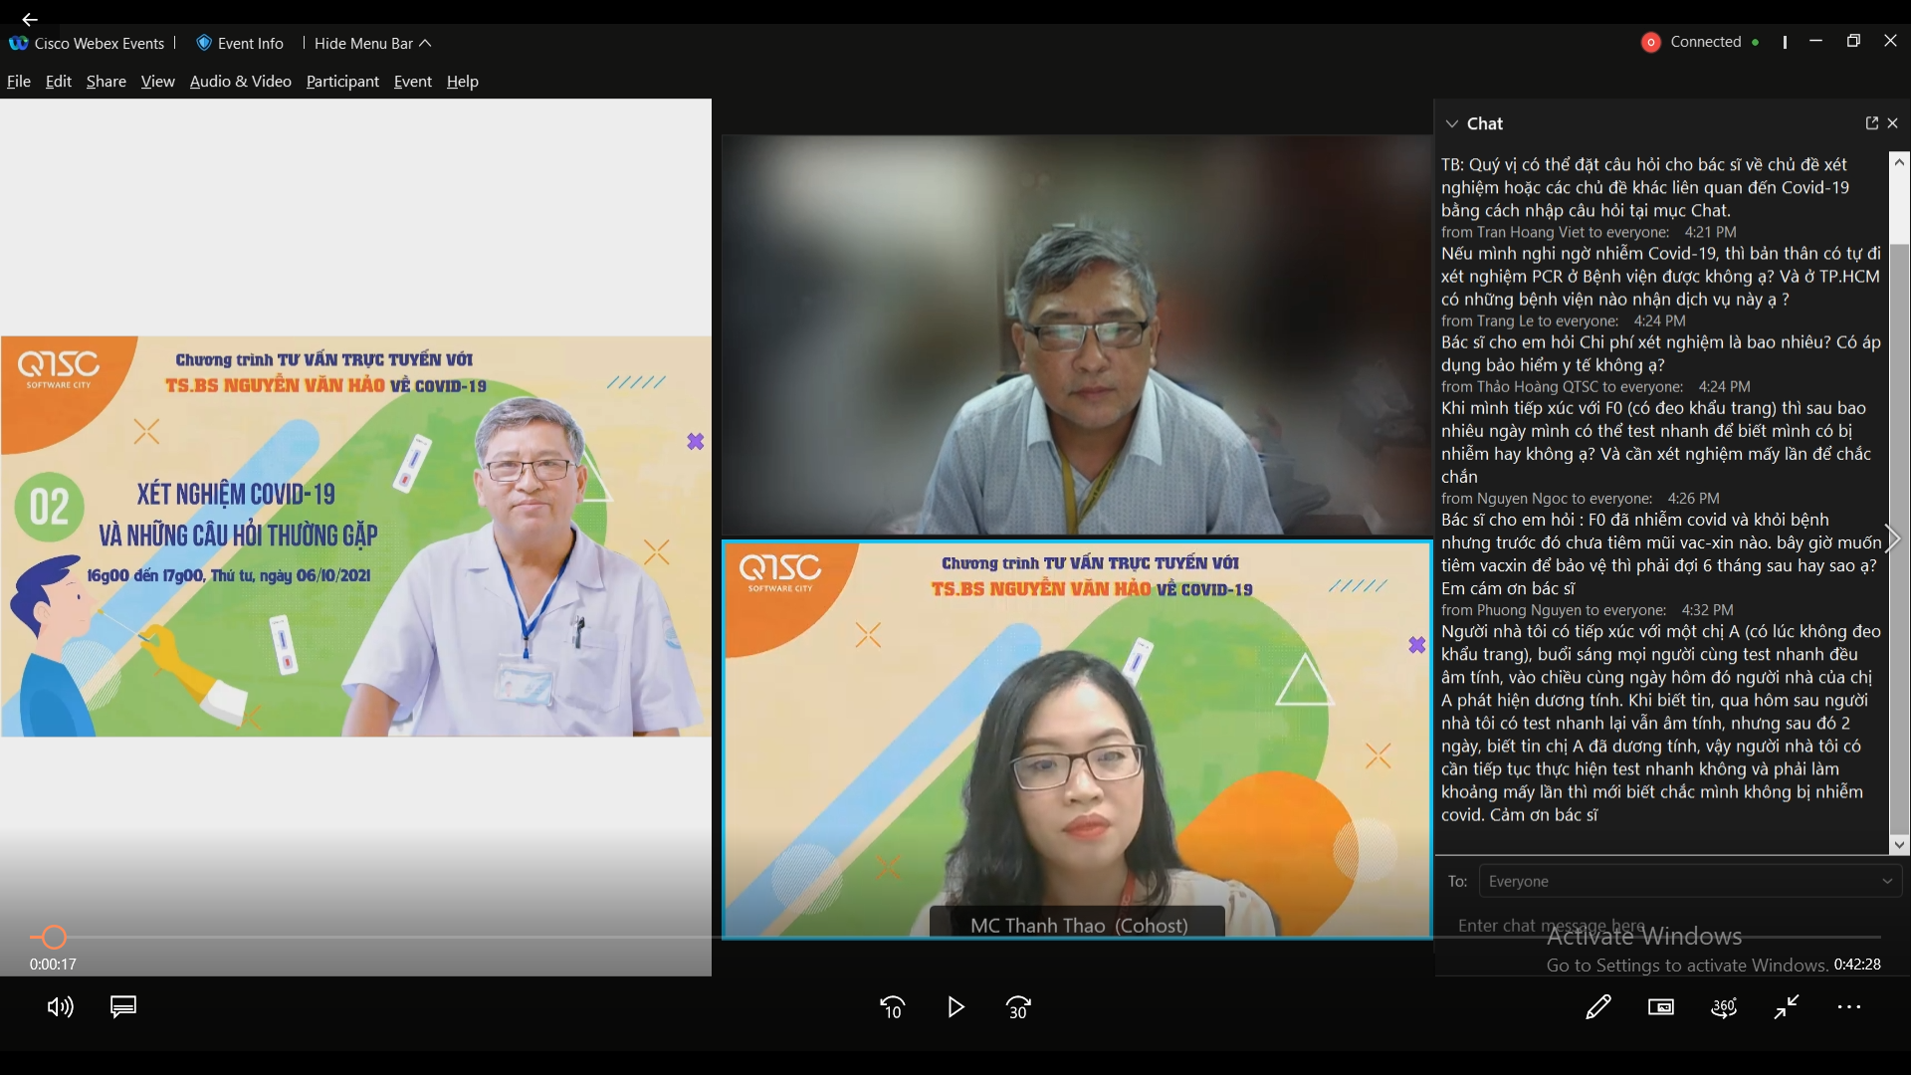Exit full screen mode

[1787, 1007]
